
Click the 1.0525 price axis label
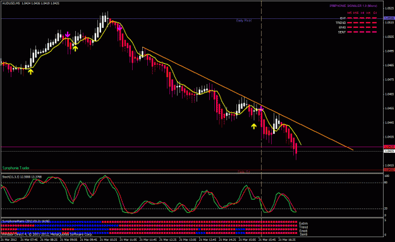coord(389,8)
